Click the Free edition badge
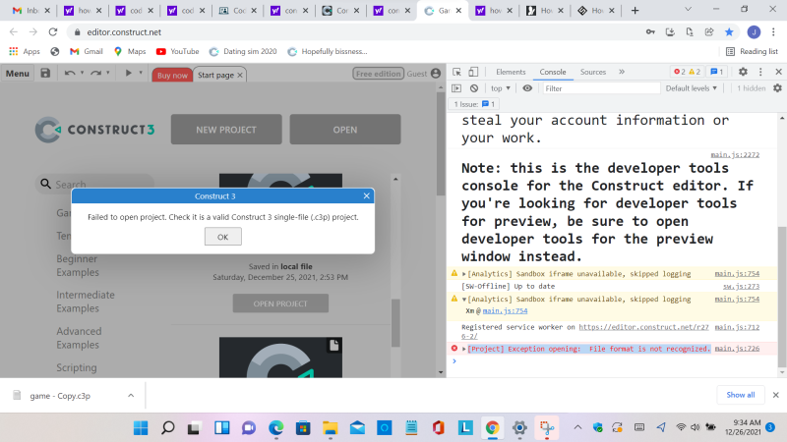 tap(378, 73)
